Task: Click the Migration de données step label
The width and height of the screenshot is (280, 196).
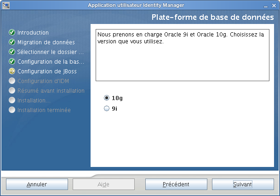Action: tap(46, 42)
